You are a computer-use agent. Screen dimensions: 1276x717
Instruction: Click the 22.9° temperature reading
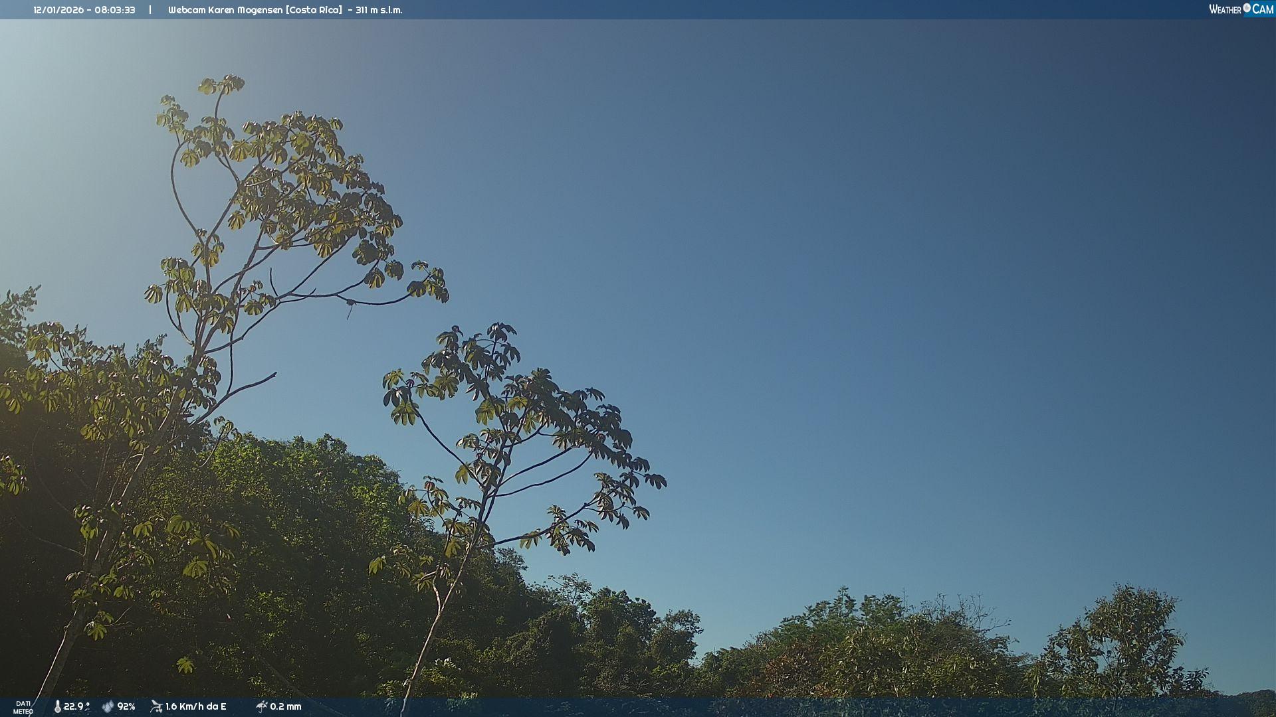click(76, 706)
